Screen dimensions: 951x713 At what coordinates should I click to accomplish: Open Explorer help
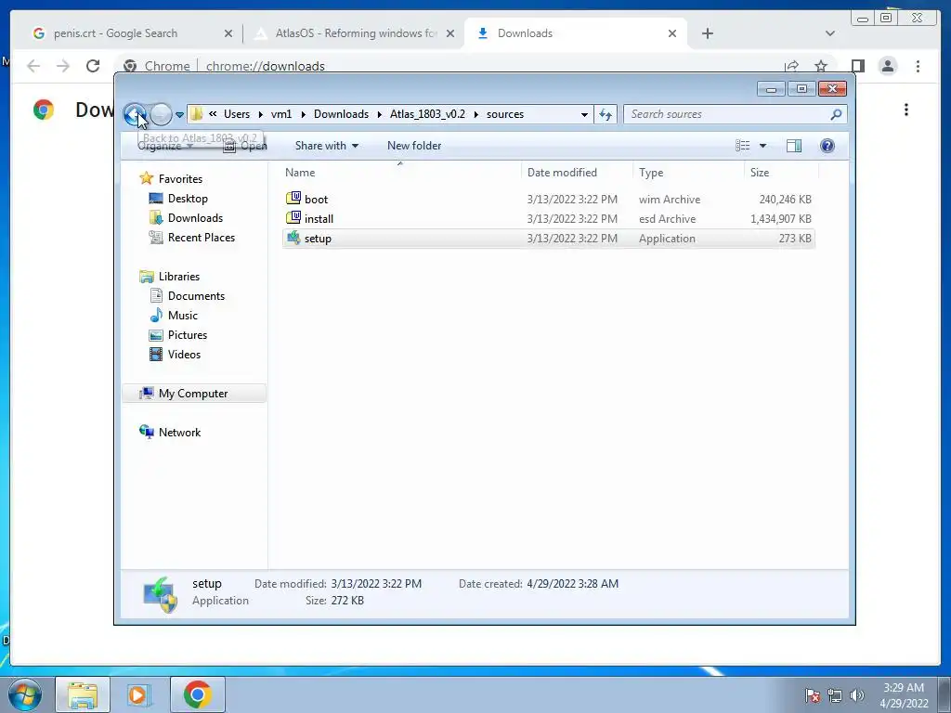[827, 146]
